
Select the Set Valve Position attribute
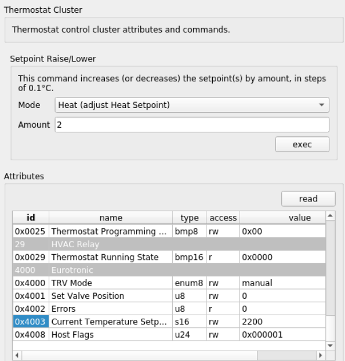[111, 295]
